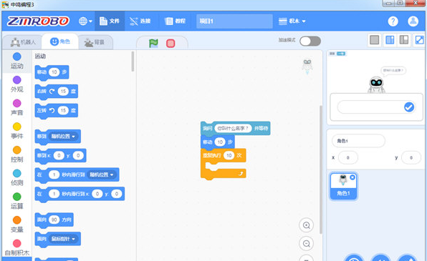The width and height of the screenshot is (427, 261).
Task: Switch to the 机器人 robot tab
Action: [23, 42]
